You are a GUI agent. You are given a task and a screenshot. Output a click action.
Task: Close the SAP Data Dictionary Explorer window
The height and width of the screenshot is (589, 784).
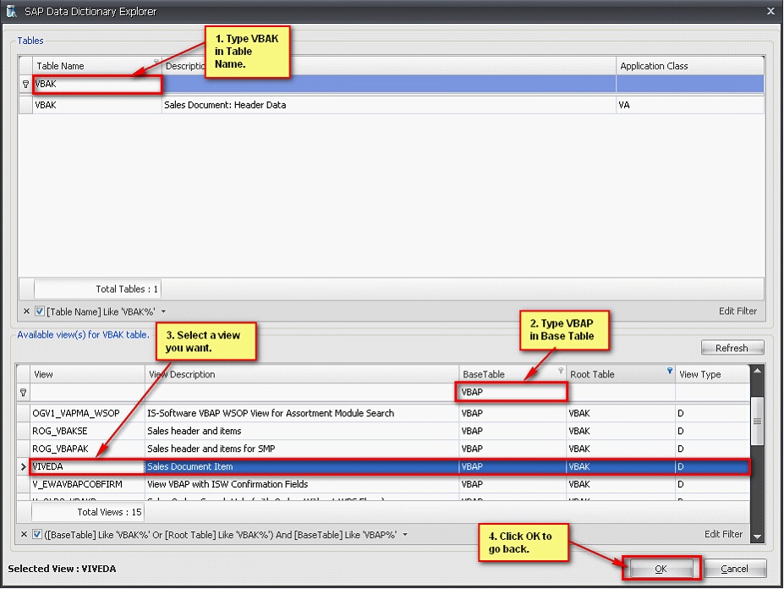pyautogui.click(x=770, y=10)
